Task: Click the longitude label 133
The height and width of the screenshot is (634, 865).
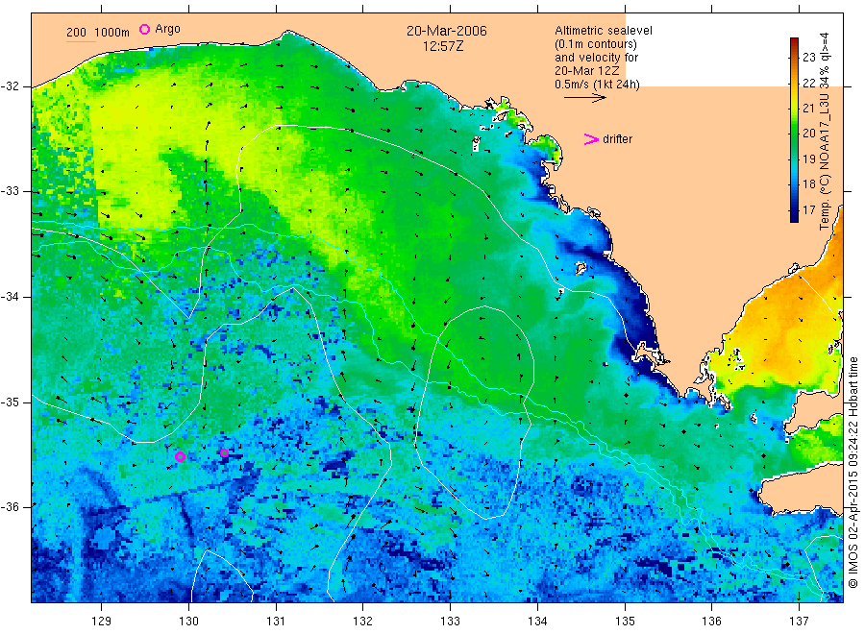Action: click(450, 622)
